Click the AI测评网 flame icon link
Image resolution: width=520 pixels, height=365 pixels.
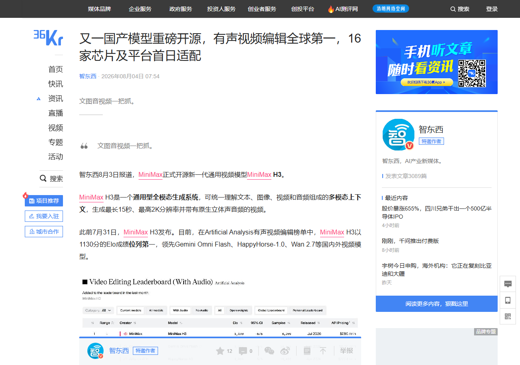pos(343,9)
